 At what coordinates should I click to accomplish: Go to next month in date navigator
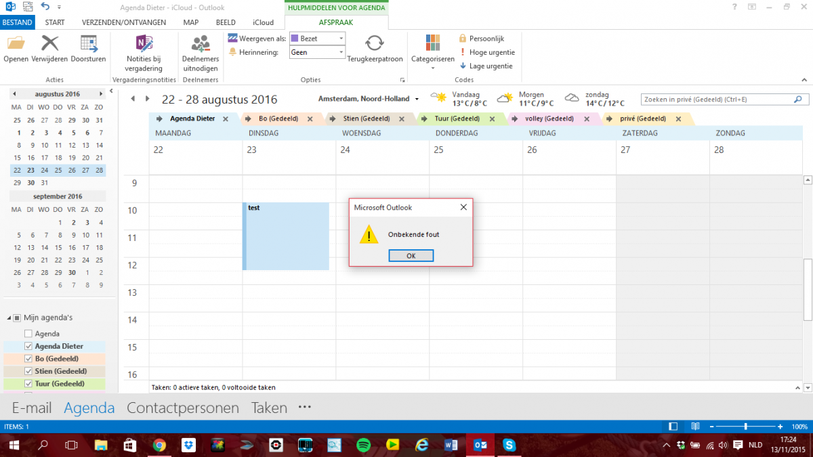coord(101,94)
